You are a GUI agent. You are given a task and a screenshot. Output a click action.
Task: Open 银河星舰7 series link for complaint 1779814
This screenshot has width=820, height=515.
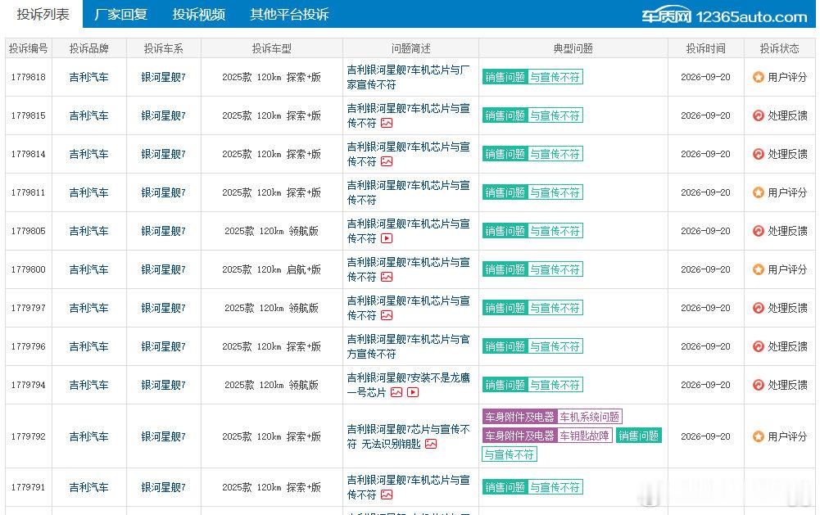click(x=163, y=154)
